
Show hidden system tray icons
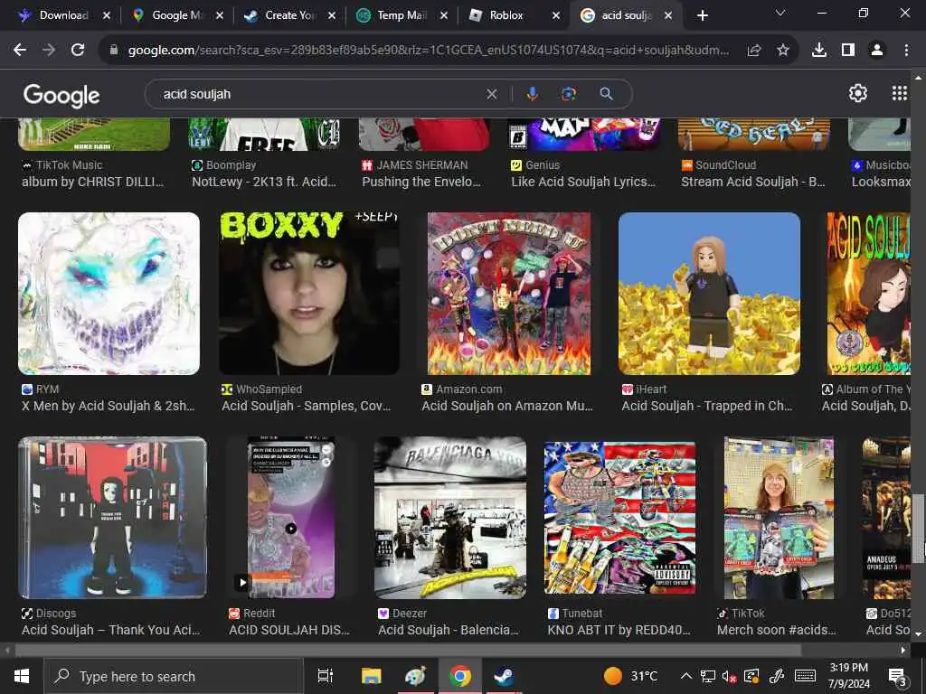pyautogui.click(x=685, y=676)
